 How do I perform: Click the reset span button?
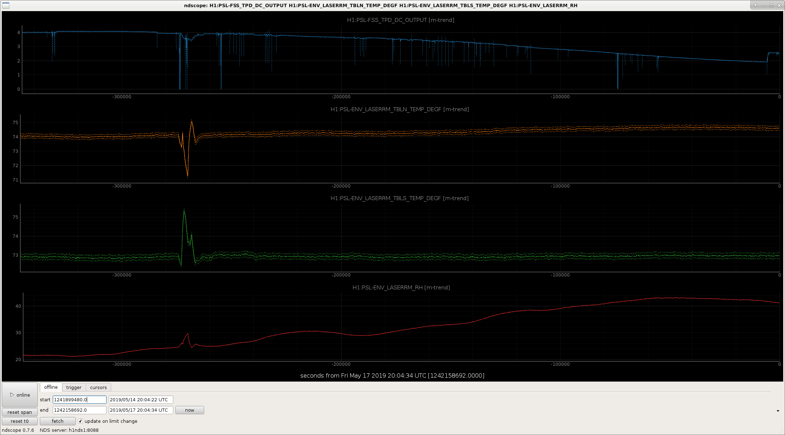point(20,412)
